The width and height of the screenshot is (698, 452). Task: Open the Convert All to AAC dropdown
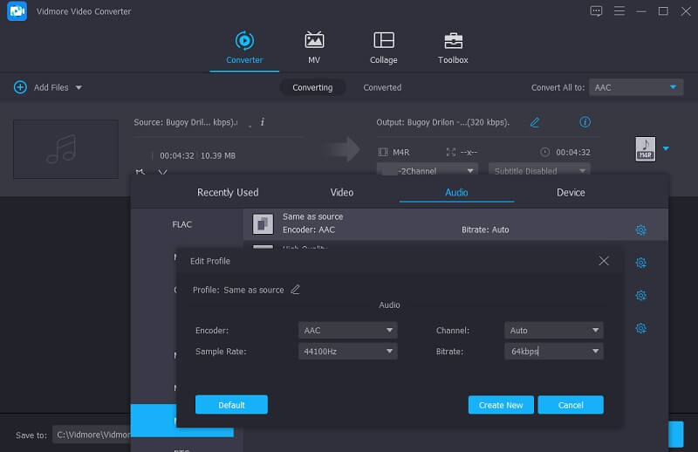(x=635, y=87)
